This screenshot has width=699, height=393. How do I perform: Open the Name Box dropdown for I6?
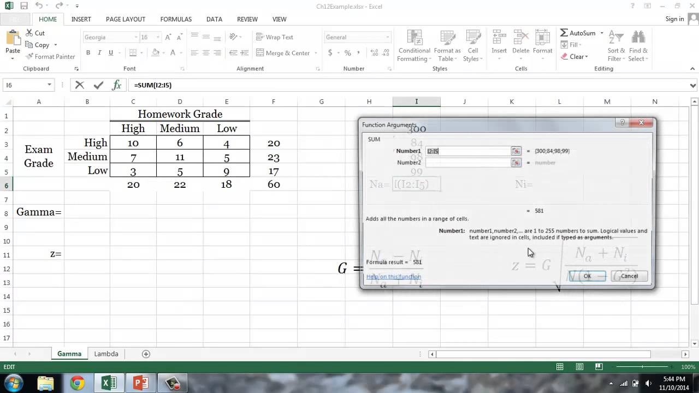point(49,85)
